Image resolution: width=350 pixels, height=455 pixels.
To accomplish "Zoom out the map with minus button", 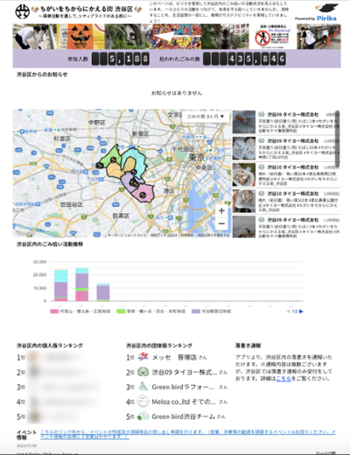I will pos(221,224).
